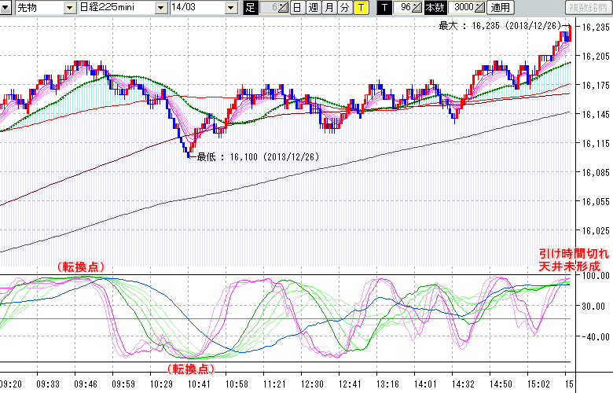613x393 pixels.
Task: Select the 日 daily timeframe button
Action: point(296,8)
